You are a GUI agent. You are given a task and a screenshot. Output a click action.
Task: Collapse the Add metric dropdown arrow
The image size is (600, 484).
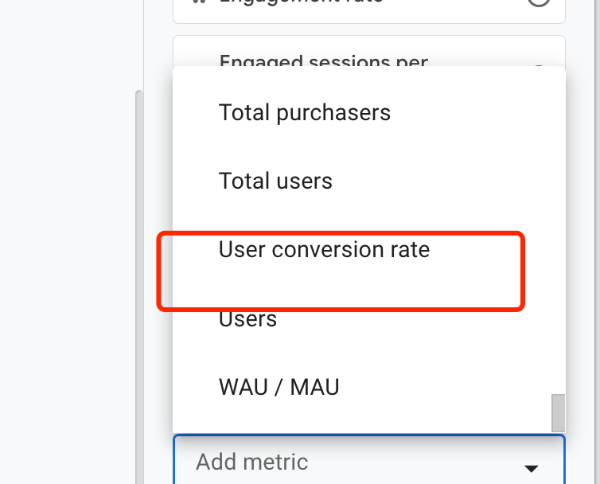[532, 468]
